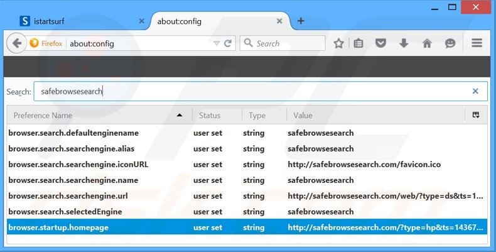Go back with the Back arrow button
496x252 pixels.
pos(16,43)
